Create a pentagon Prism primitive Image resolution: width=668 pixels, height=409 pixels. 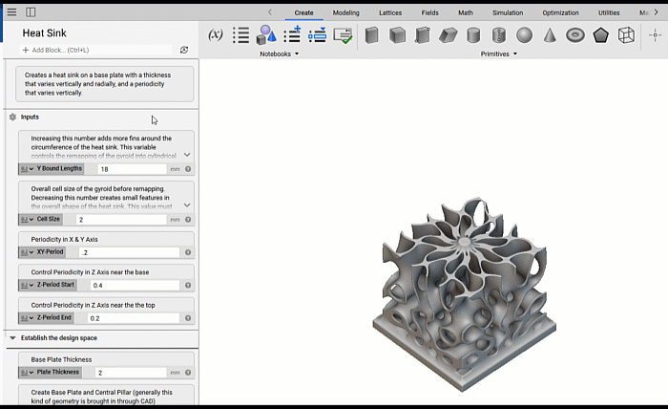coord(600,35)
